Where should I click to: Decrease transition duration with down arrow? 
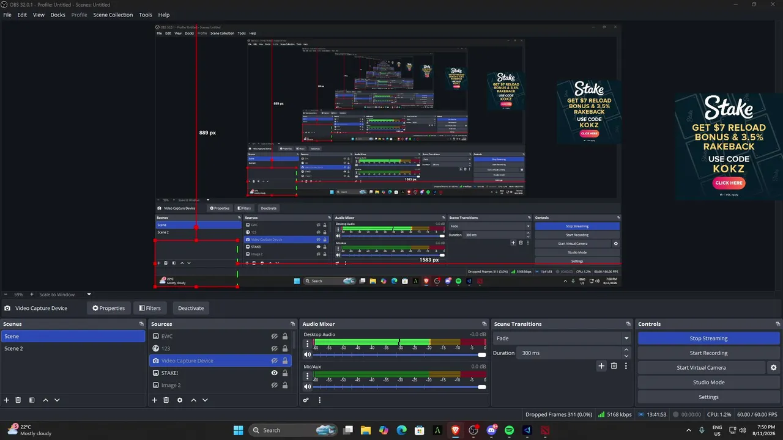pos(626,356)
